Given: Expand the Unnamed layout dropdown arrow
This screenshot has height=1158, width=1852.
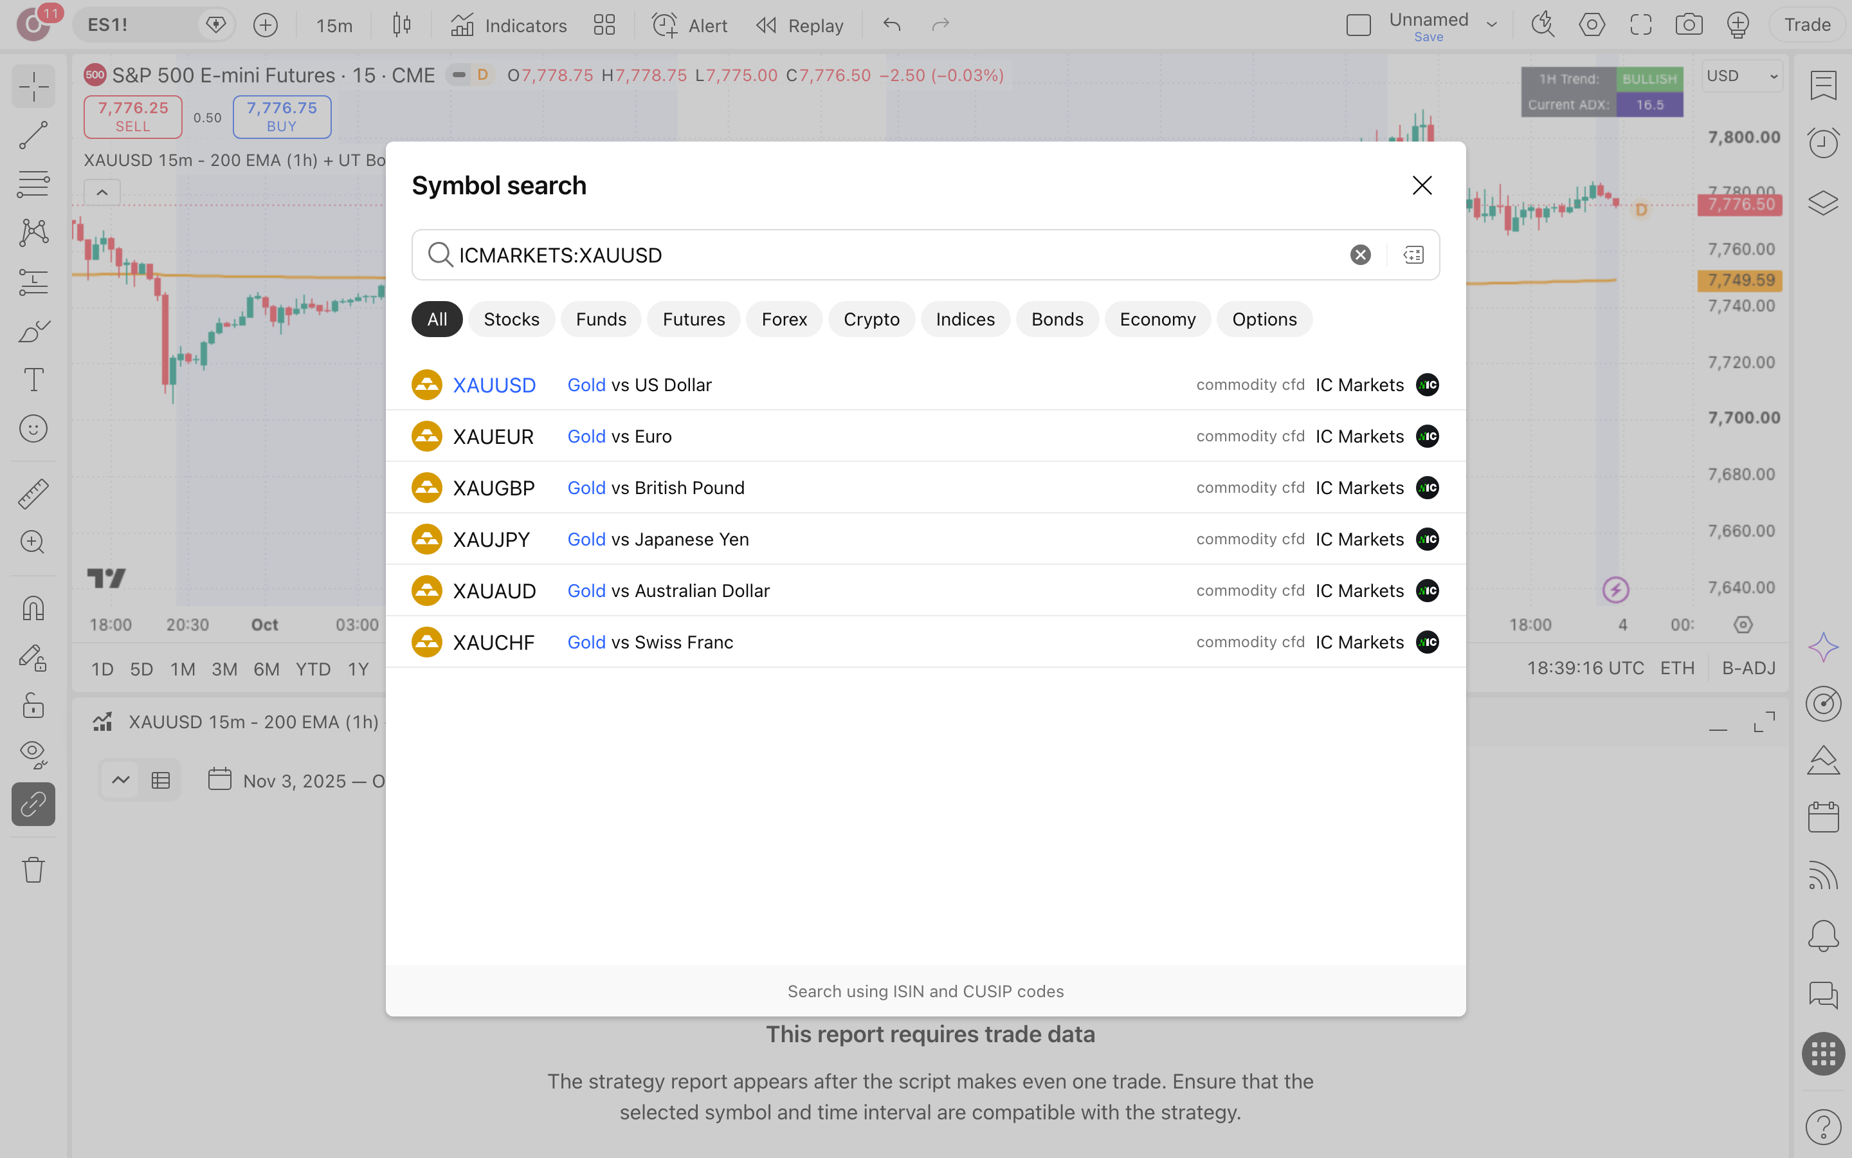Looking at the screenshot, I should tap(1491, 25).
